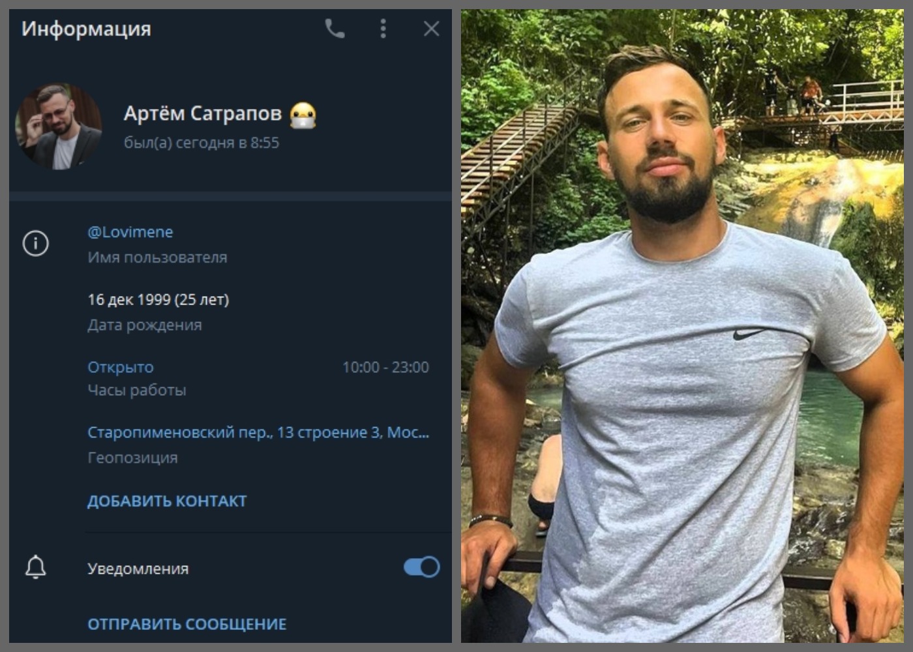
Task: Click the bell notifications icon
Action: (x=36, y=567)
